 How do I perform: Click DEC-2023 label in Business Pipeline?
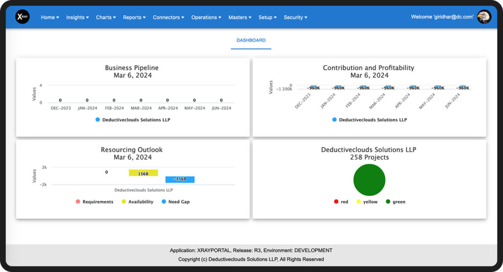point(60,108)
